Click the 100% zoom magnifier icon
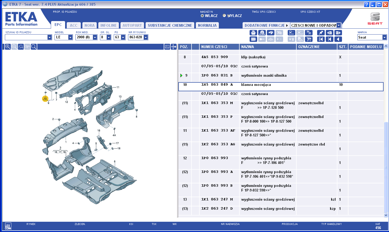Screen dimensions: 389x232 (27, 47)
